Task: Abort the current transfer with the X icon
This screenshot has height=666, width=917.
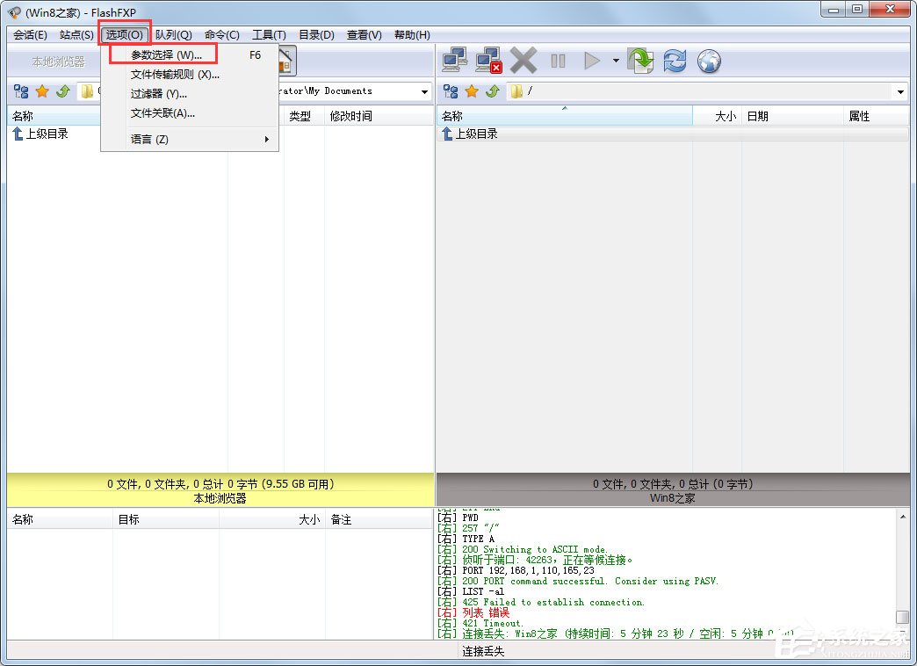Action: (x=522, y=61)
